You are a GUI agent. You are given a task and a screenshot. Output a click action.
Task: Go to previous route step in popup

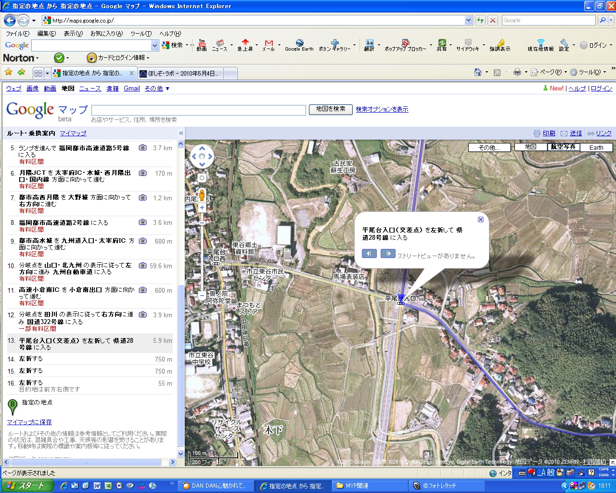pos(369,254)
